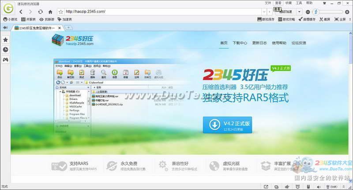Image resolution: width=353 pixels, height=190 pixels.
Task: Decrease game speed with minus button
Action: tap(308, 12)
